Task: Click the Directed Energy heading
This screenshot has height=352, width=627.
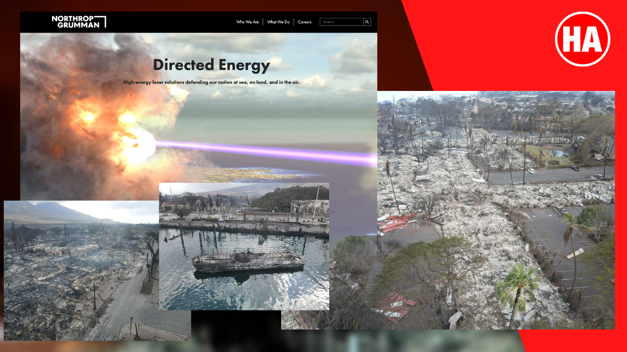Action: tap(211, 65)
